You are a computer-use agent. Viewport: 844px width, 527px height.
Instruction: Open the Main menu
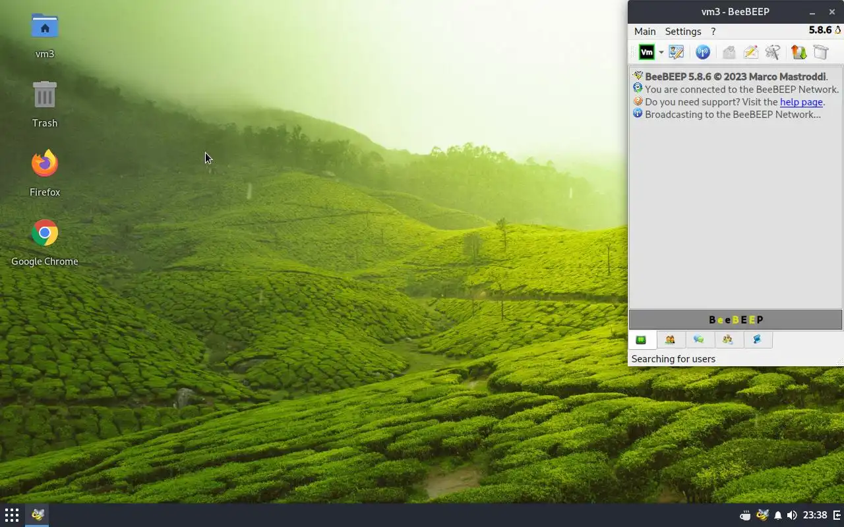pos(645,32)
